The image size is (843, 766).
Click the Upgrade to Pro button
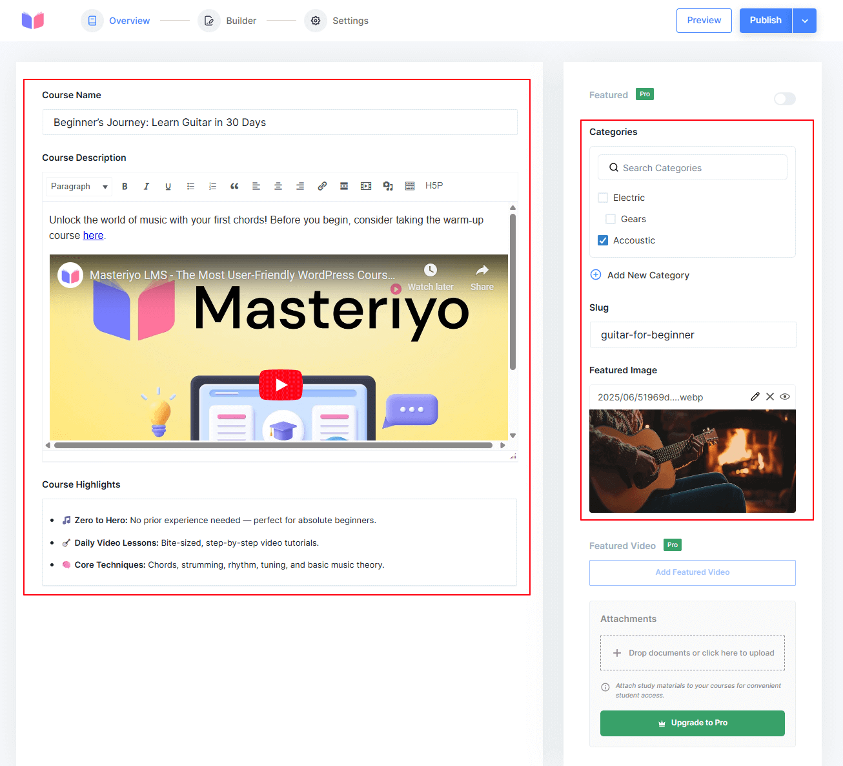693,723
